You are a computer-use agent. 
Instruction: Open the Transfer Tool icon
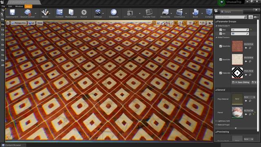(149, 13)
